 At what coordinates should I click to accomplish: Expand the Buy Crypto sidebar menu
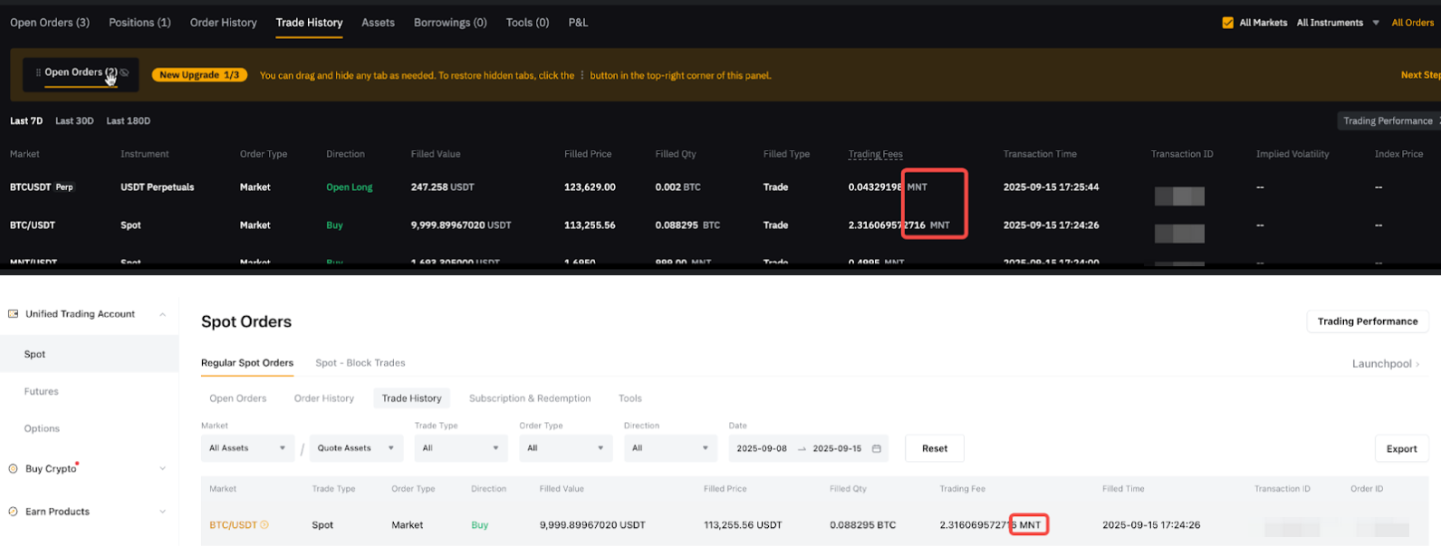pos(162,469)
